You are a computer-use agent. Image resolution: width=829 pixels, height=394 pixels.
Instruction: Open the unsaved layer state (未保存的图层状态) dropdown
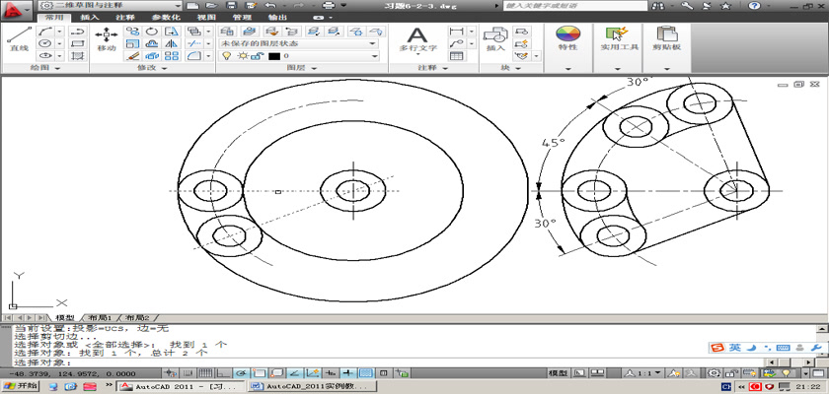[x=298, y=43]
